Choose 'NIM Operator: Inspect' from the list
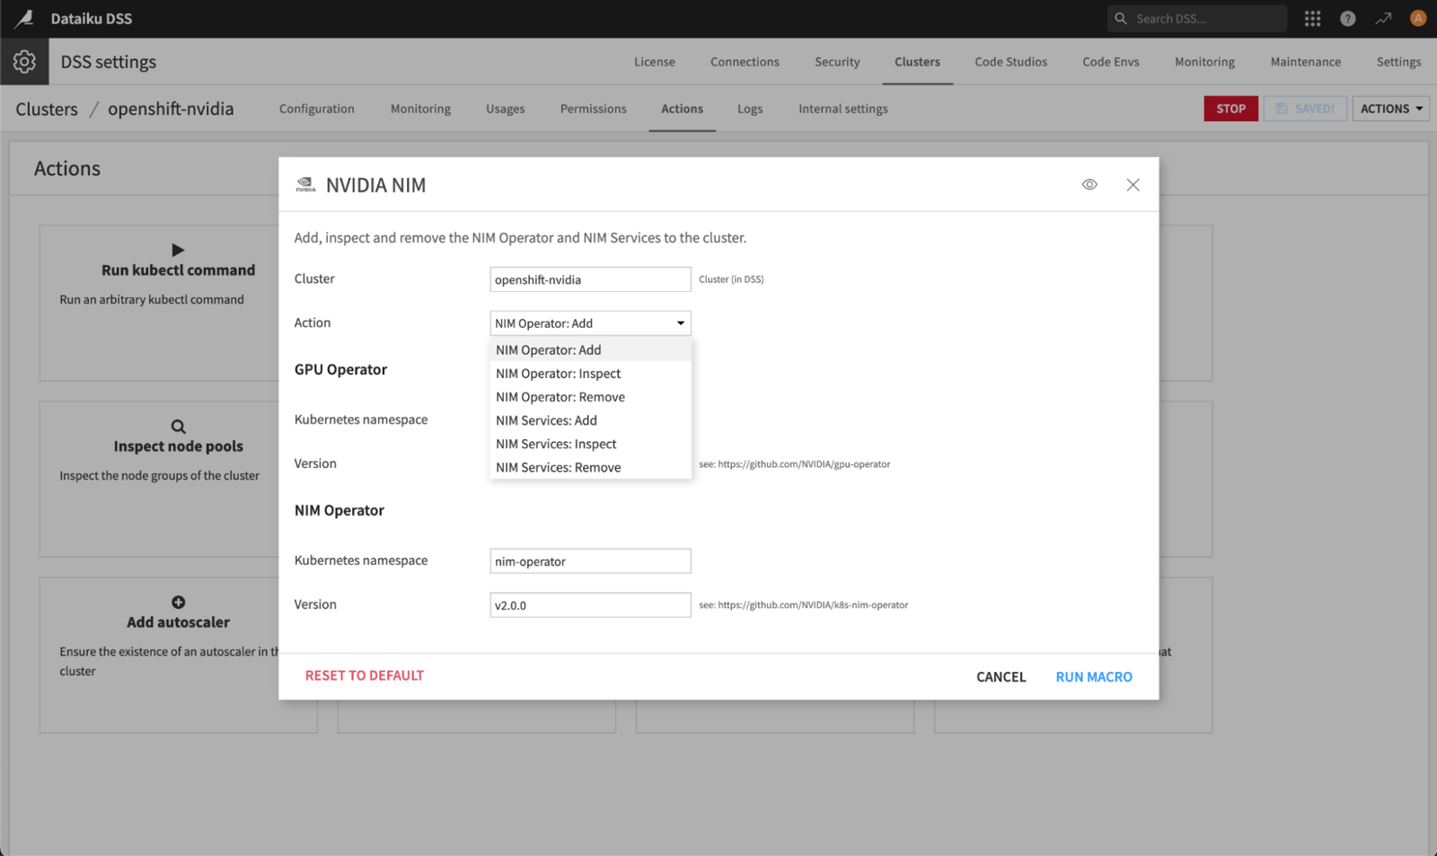 (558, 374)
